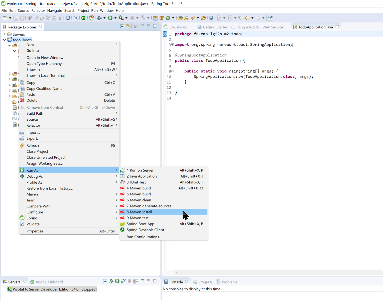Screen dimensions: 383x300
Task: Select 3 JUnit Test entry
Action: click(163, 182)
